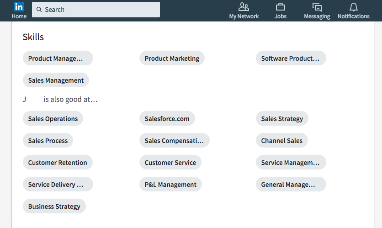The width and height of the screenshot is (382, 228).
Task: Choose the Sales Operations skill
Action: [x=53, y=118]
